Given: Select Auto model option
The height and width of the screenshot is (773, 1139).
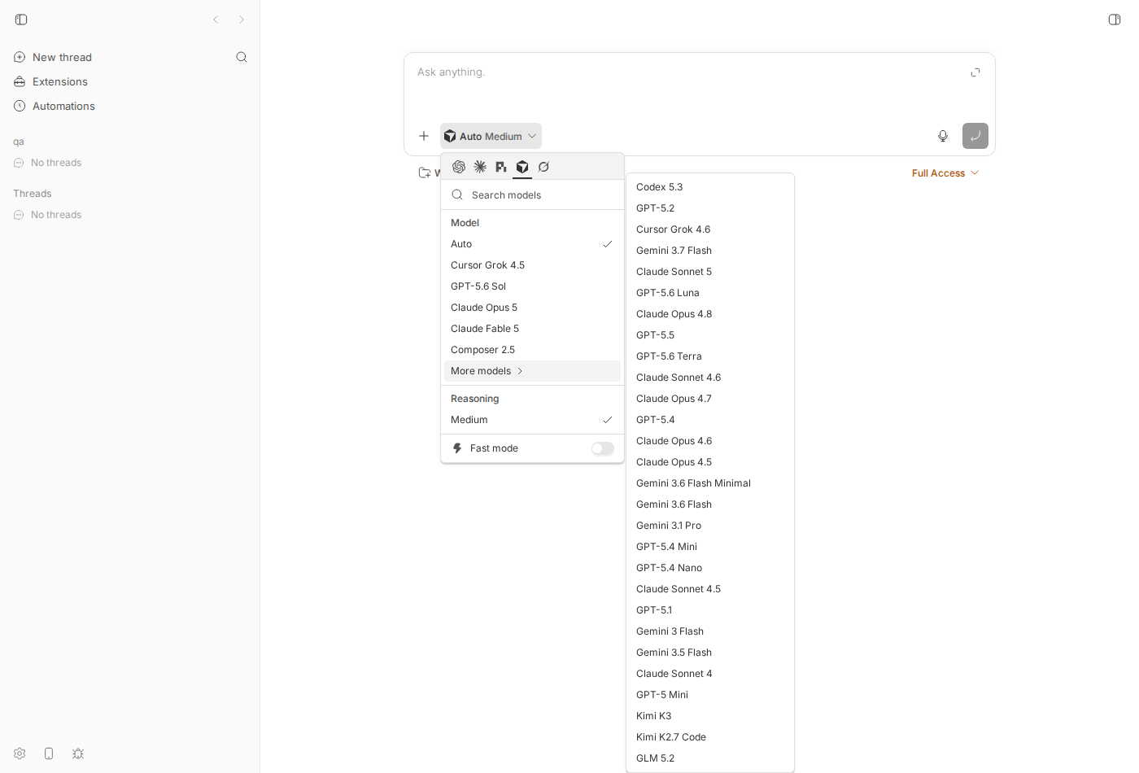Looking at the screenshot, I should (532, 244).
